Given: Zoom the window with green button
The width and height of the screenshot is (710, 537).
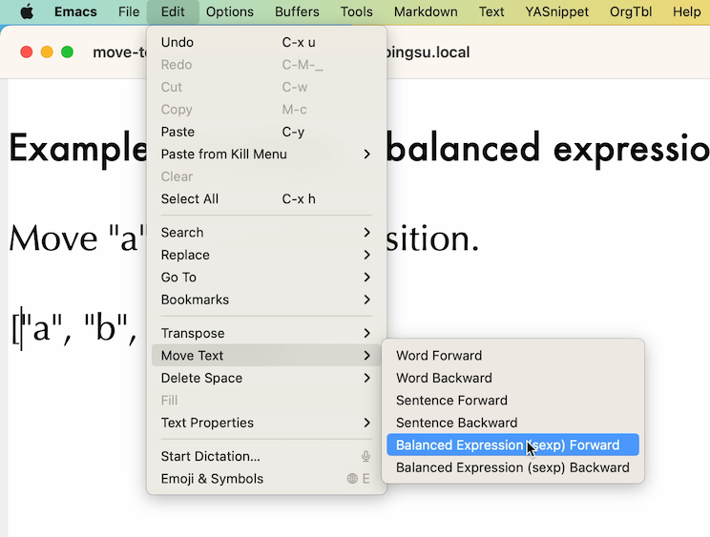Looking at the screenshot, I should coord(68,52).
